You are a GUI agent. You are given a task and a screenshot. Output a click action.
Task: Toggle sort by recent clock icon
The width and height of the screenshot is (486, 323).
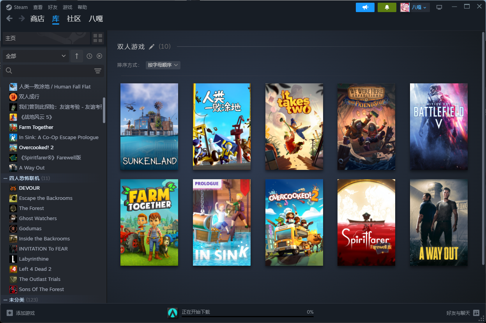click(89, 56)
